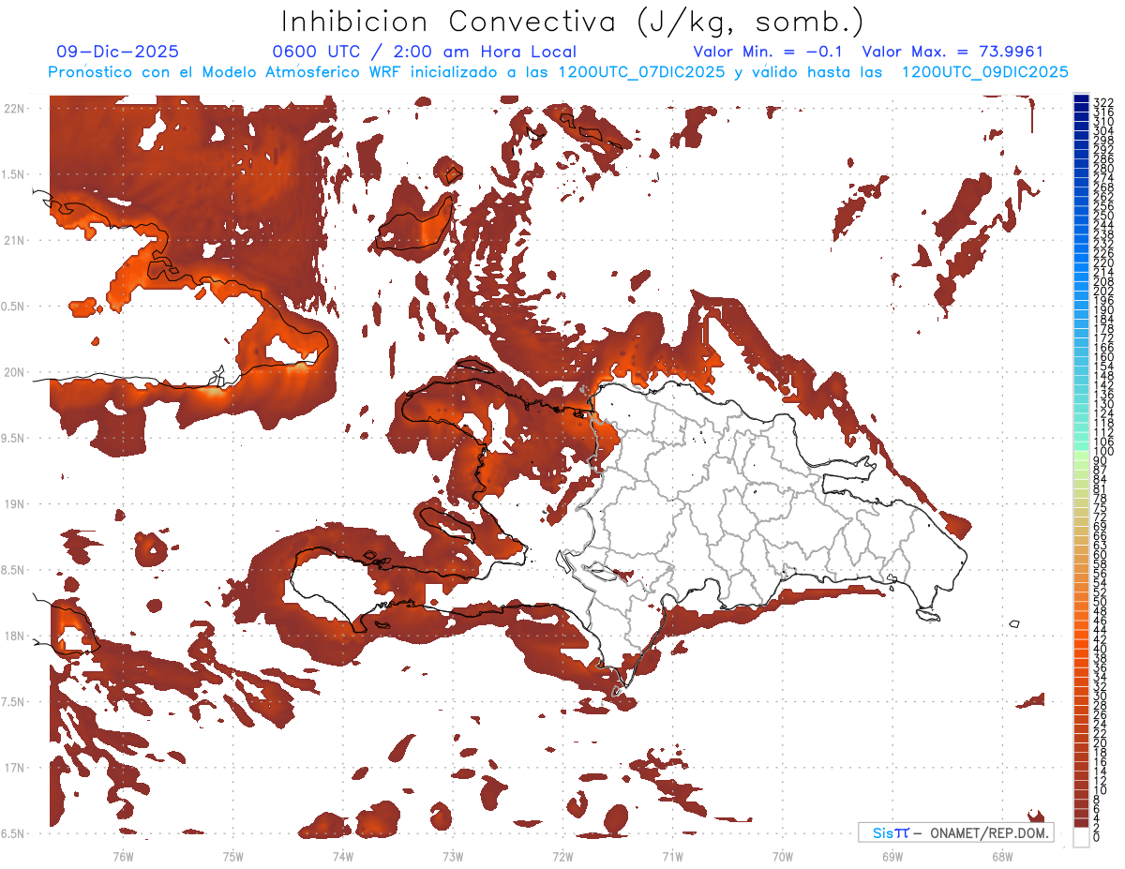
Task: Click the "Sis - ONAMET/REP.DOM." credit box
Action: 955,832
